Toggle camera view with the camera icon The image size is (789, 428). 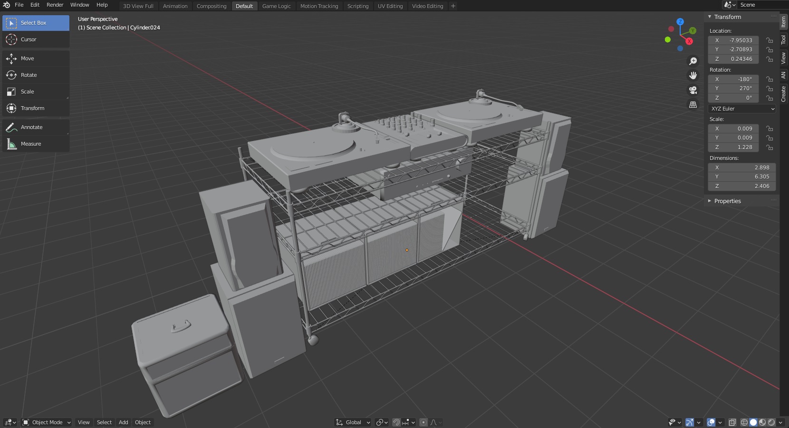point(693,90)
